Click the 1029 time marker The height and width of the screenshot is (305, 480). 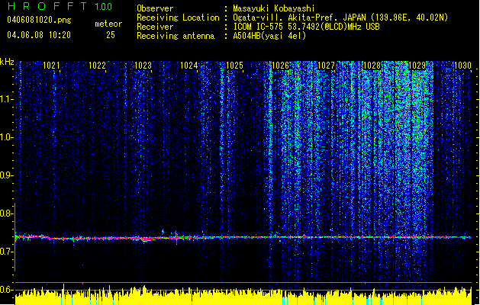click(x=417, y=65)
